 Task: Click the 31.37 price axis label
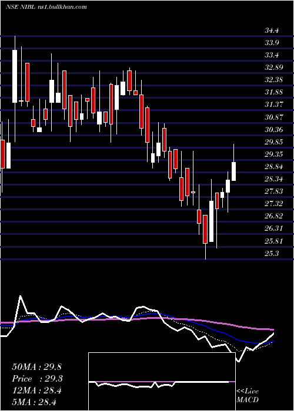[274, 105]
